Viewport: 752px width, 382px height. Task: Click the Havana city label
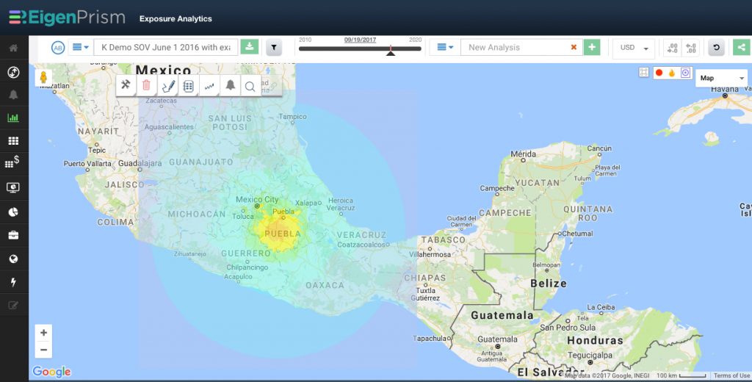[x=725, y=90]
